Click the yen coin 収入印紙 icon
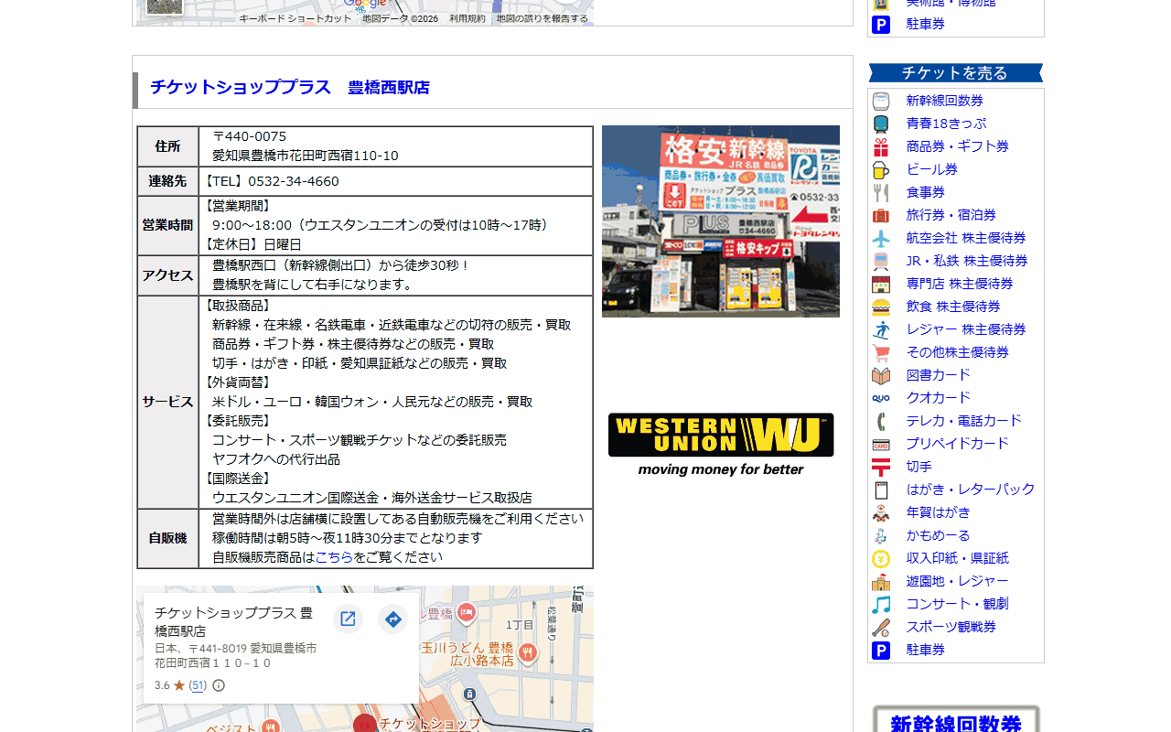1171x732 pixels. (x=881, y=558)
